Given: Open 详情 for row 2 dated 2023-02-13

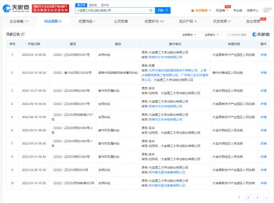Looking at the screenshot, I should pyautogui.click(x=263, y=73).
